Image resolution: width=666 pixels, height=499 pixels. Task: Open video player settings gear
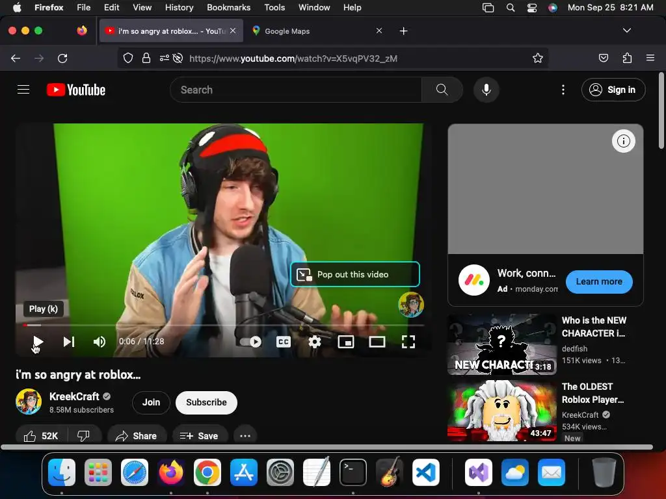pyautogui.click(x=314, y=342)
